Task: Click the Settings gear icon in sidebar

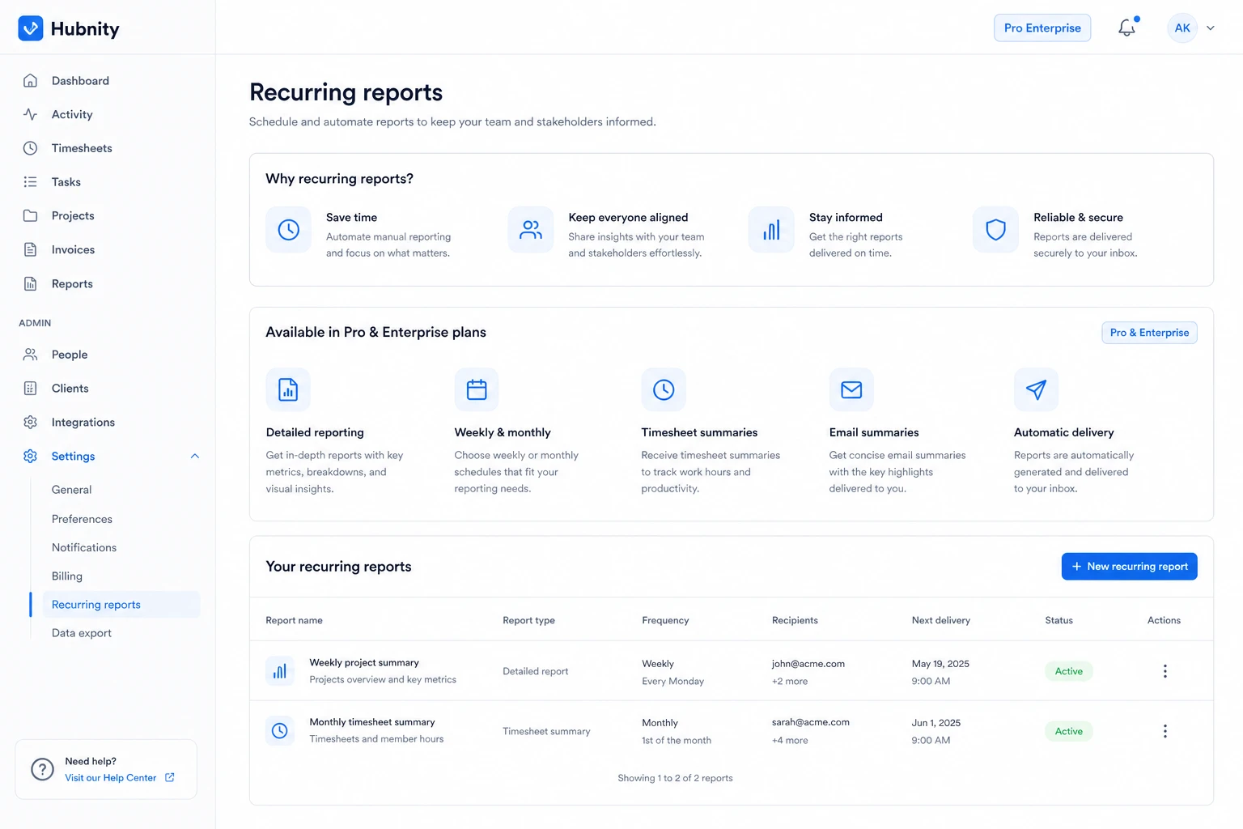Action: [30, 457]
